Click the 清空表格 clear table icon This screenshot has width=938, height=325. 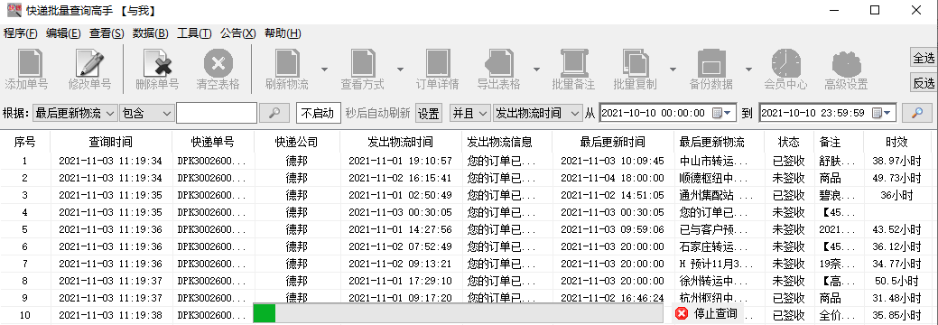point(218,63)
